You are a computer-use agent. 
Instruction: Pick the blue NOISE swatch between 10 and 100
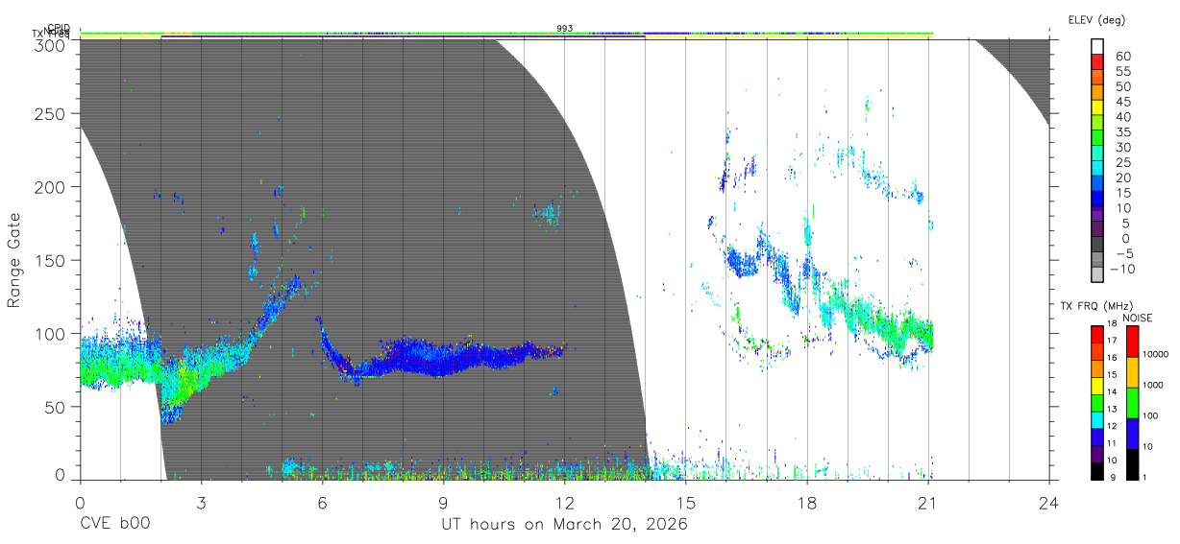[1131, 433]
